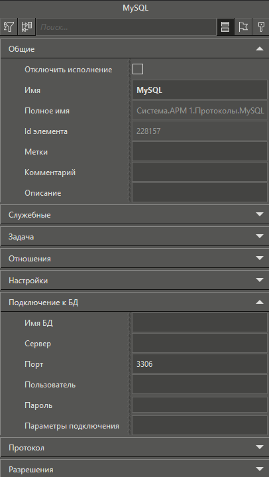Image resolution: width=269 pixels, height=477 pixels.
Task: Click the Описание property label
Action: (x=43, y=193)
